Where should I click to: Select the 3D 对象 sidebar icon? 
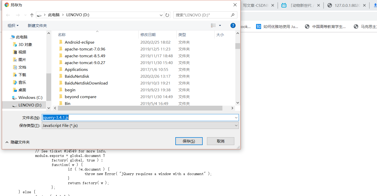point(15,44)
